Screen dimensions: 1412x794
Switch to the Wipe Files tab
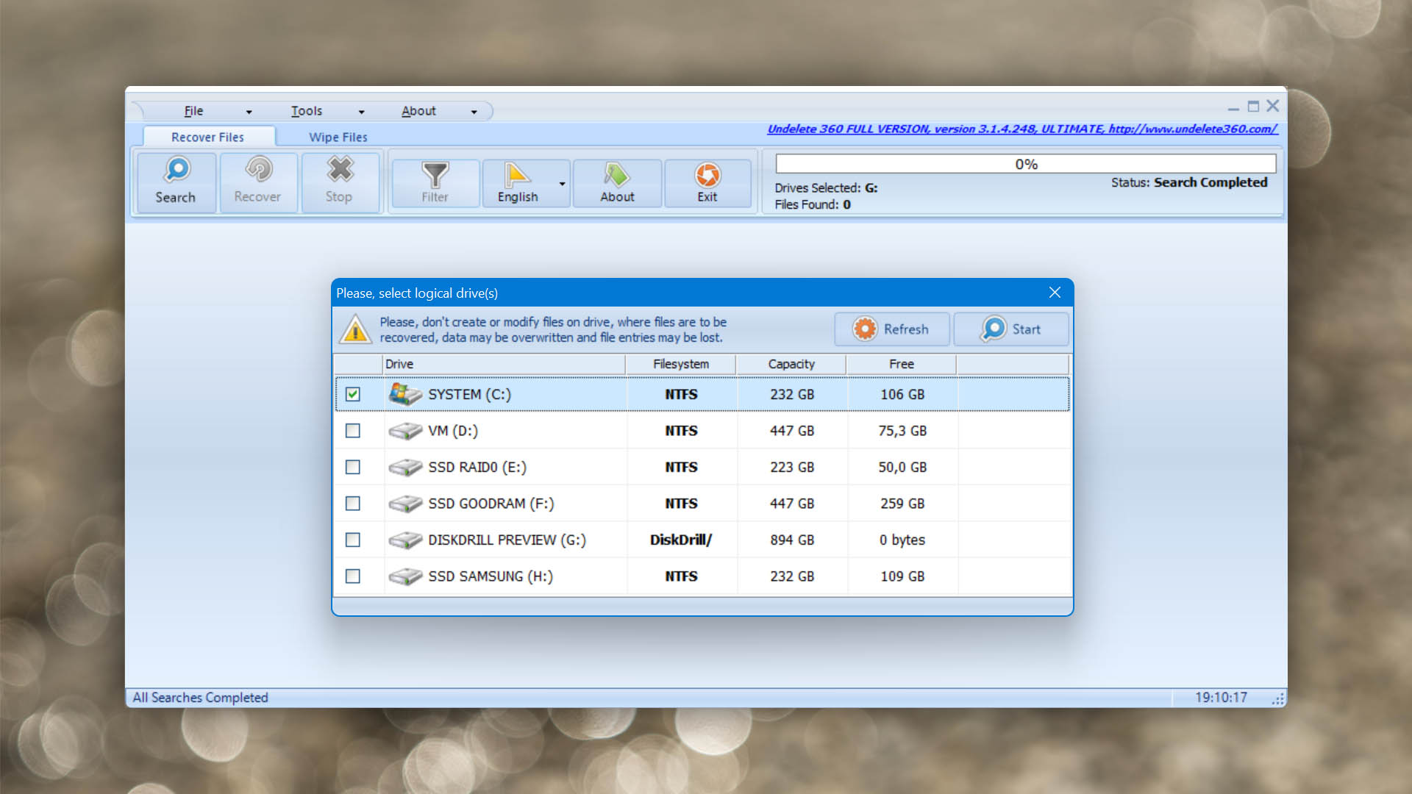[338, 137]
